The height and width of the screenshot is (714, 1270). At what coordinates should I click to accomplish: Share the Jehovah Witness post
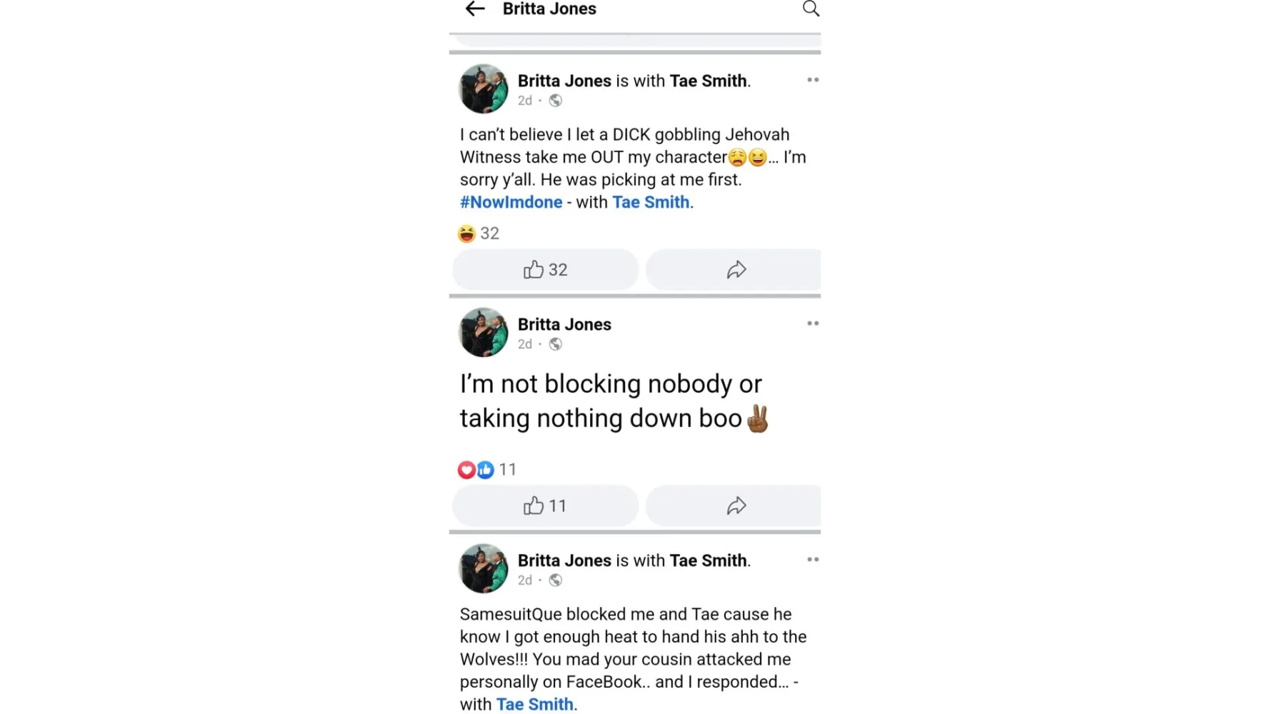pos(736,270)
